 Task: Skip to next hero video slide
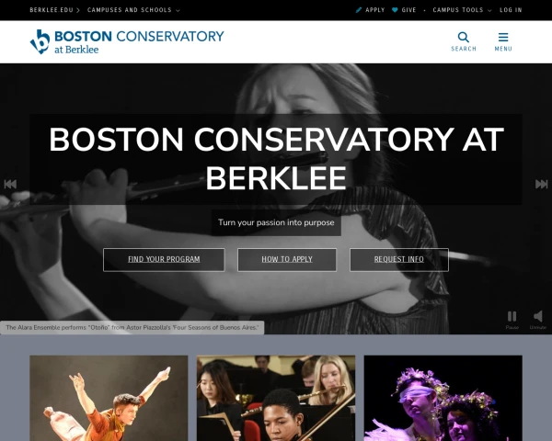tap(542, 184)
